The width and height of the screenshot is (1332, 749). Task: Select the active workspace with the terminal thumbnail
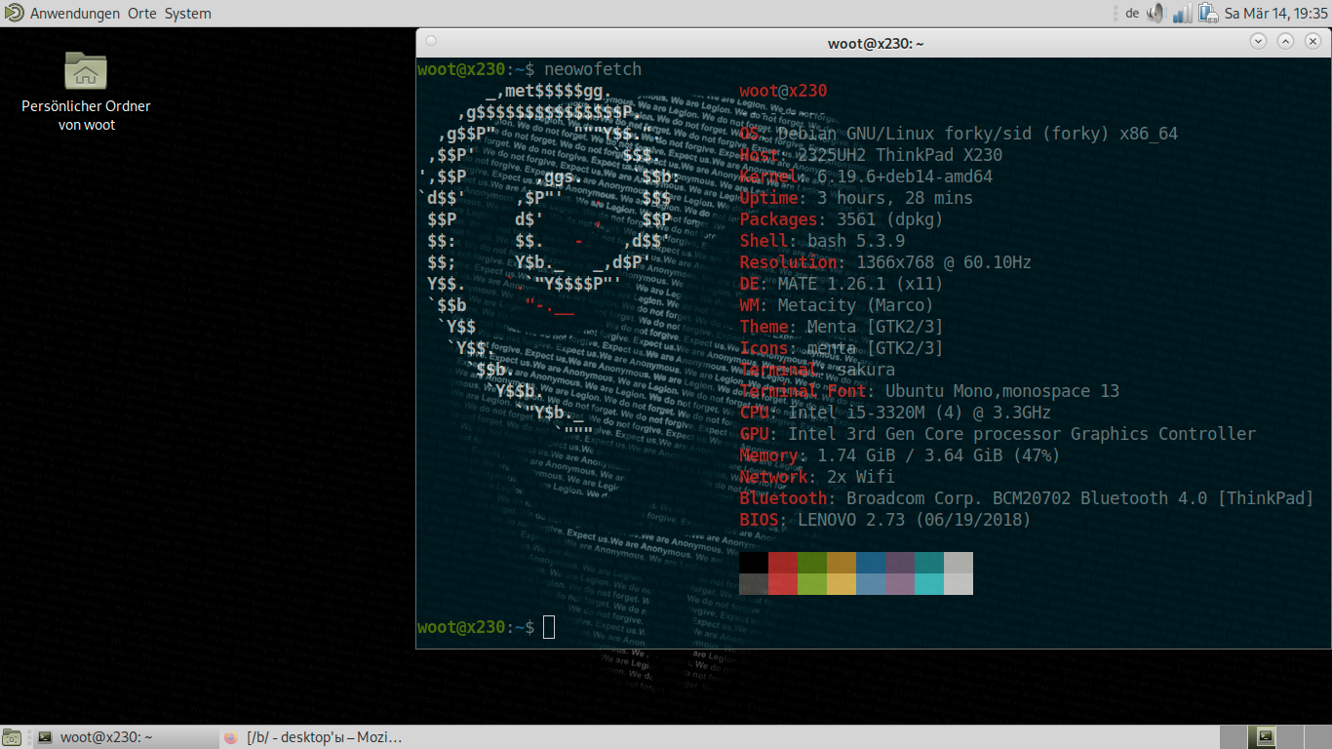[1263, 737]
